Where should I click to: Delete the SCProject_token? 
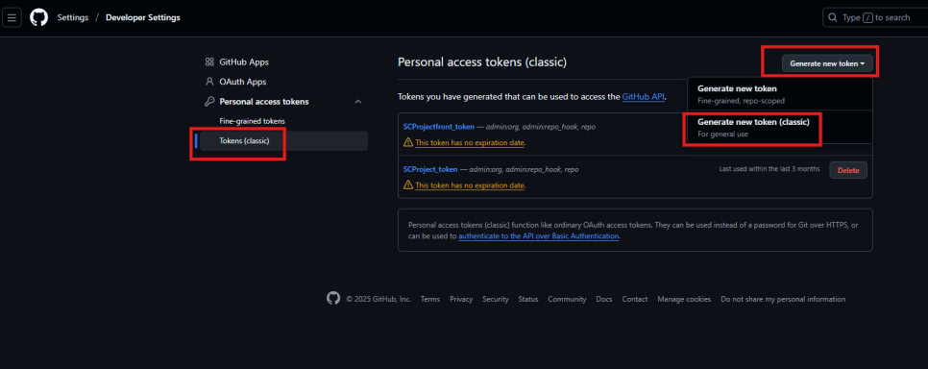[848, 170]
